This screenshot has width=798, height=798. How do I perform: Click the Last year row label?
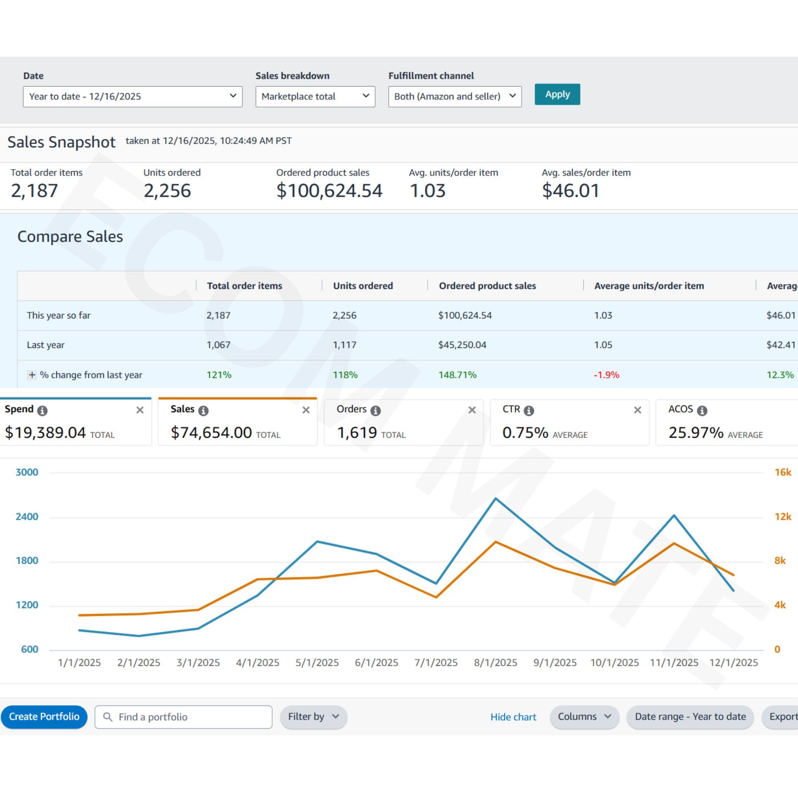pyautogui.click(x=45, y=345)
